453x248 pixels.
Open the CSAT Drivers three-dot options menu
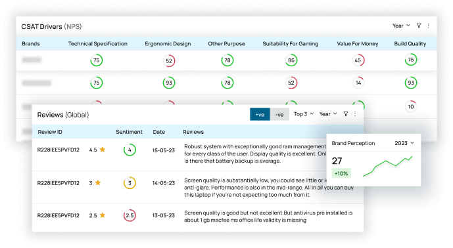click(x=428, y=26)
